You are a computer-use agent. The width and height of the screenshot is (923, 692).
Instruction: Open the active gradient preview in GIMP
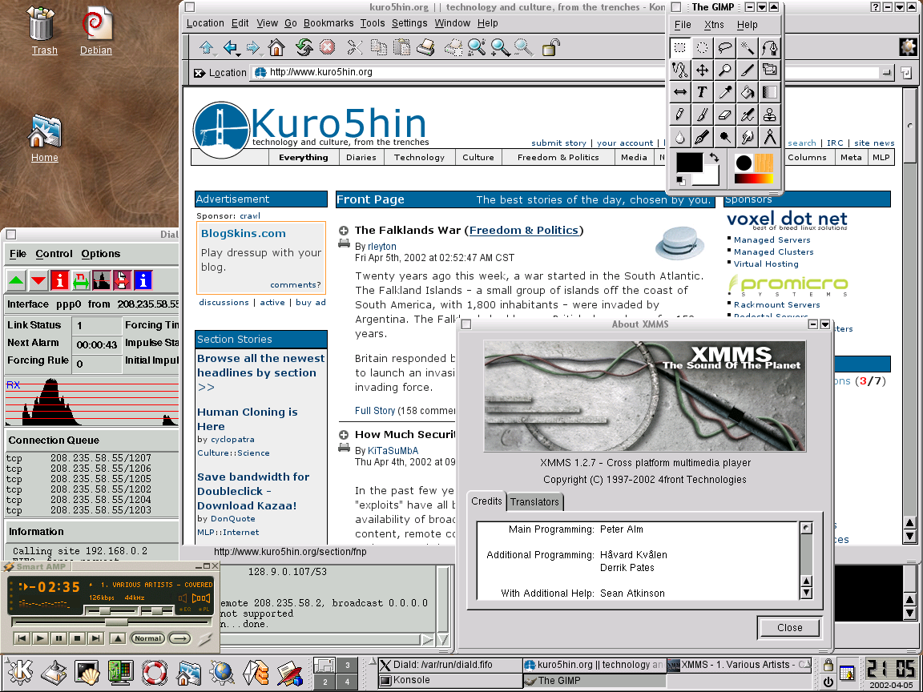[x=753, y=179]
